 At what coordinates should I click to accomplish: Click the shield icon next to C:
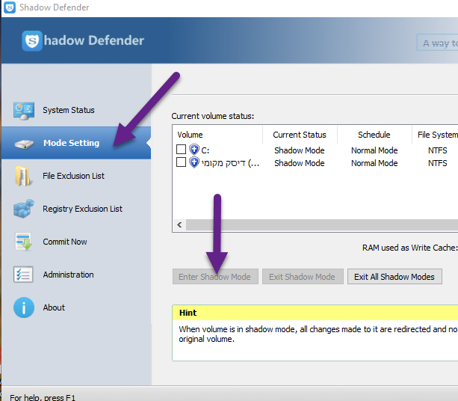pos(194,150)
